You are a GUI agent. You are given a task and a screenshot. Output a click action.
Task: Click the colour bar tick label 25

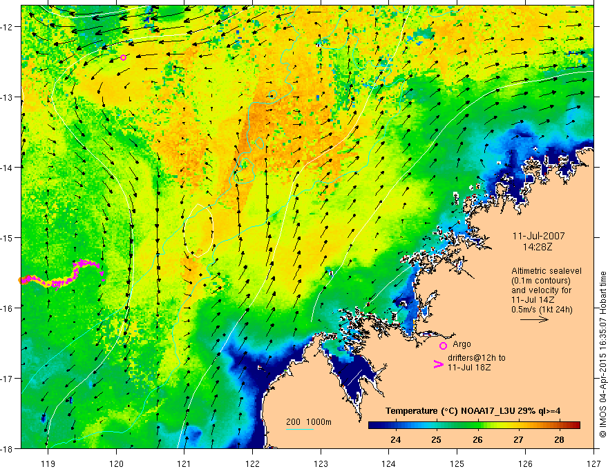click(436, 439)
